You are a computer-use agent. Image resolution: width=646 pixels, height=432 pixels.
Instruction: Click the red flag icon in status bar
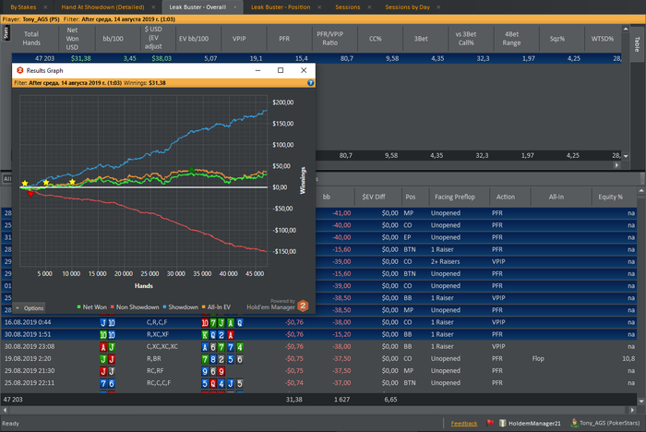(x=490, y=423)
